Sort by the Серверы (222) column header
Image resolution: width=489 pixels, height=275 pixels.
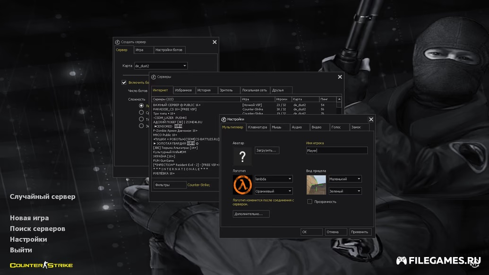[196, 99]
